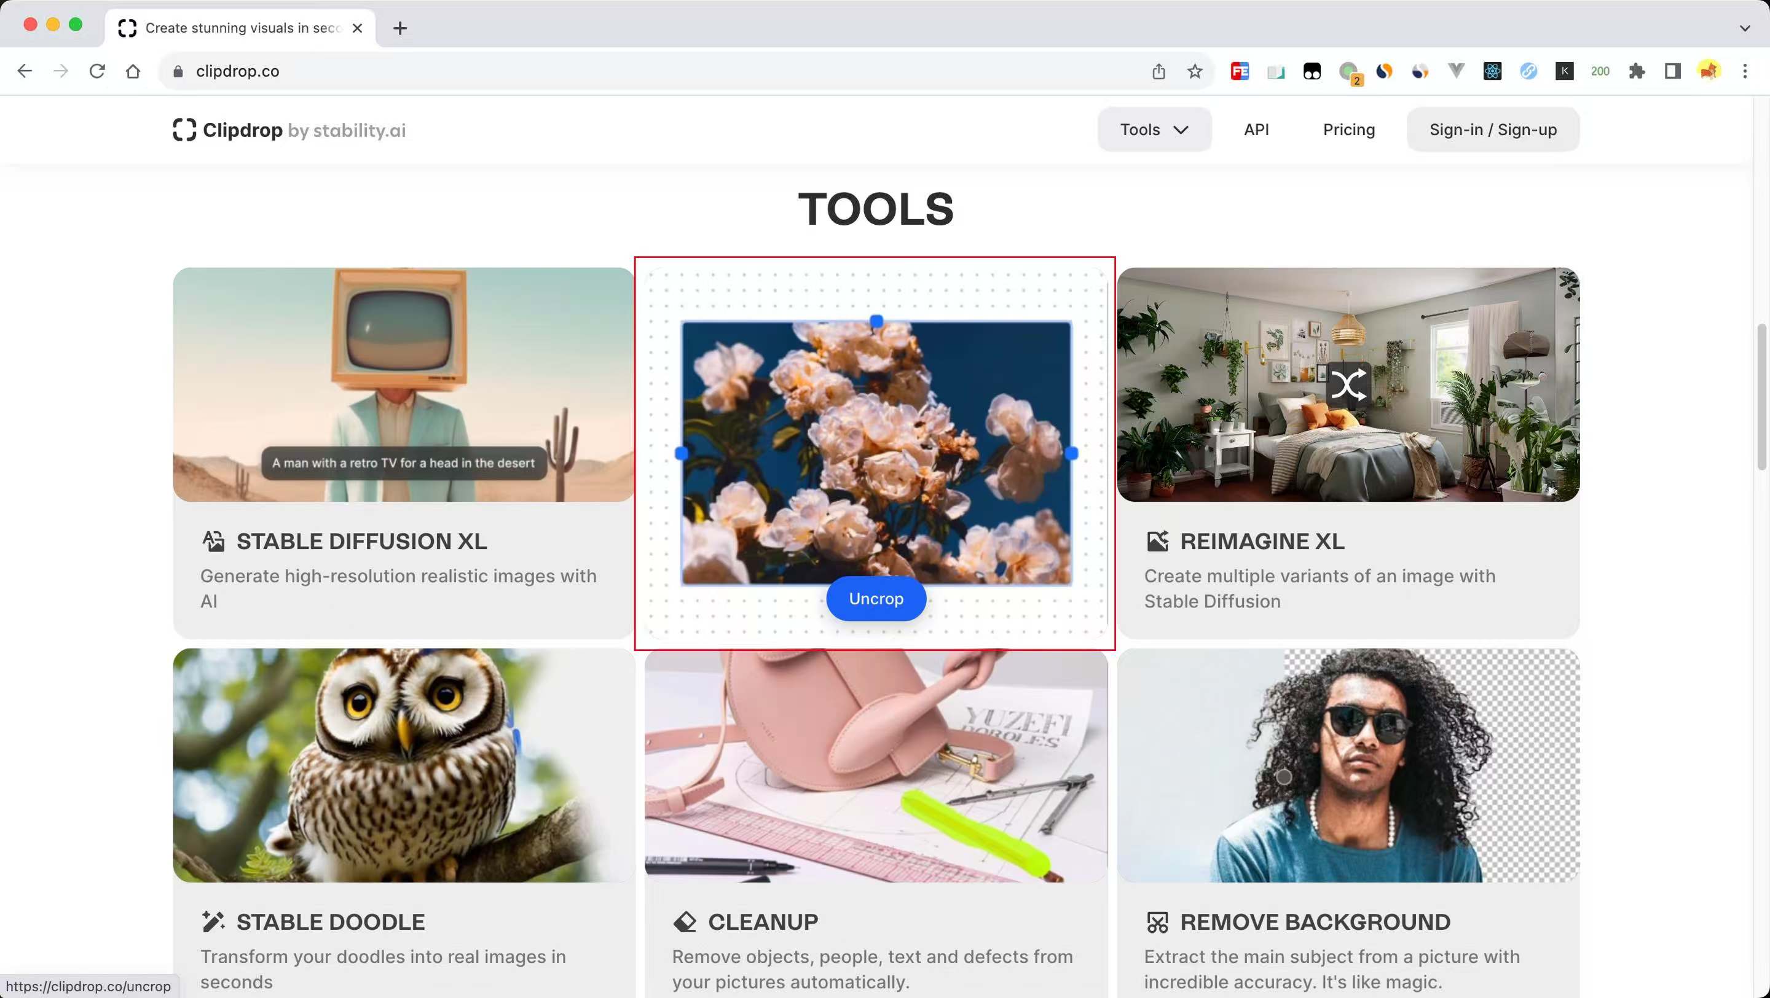Click the Sign-in / Sign-up button
The image size is (1770, 998).
click(1492, 129)
